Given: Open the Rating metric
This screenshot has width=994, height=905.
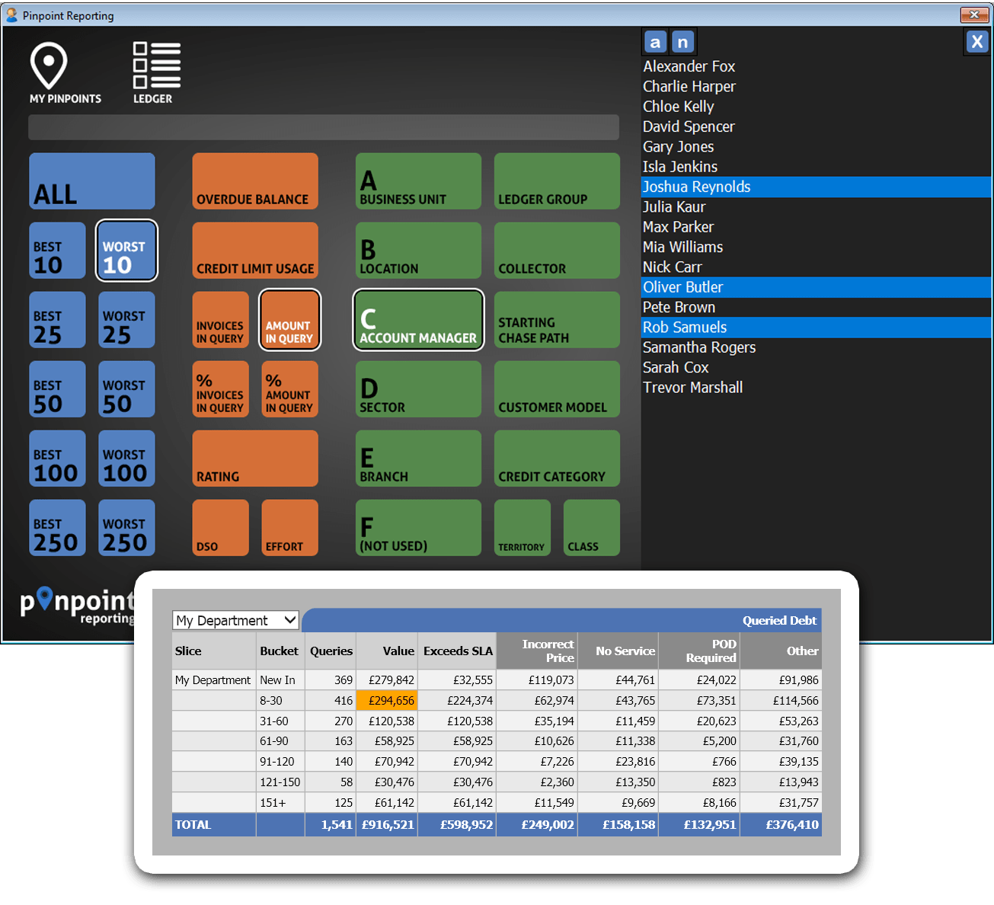Looking at the screenshot, I should coord(254,458).
